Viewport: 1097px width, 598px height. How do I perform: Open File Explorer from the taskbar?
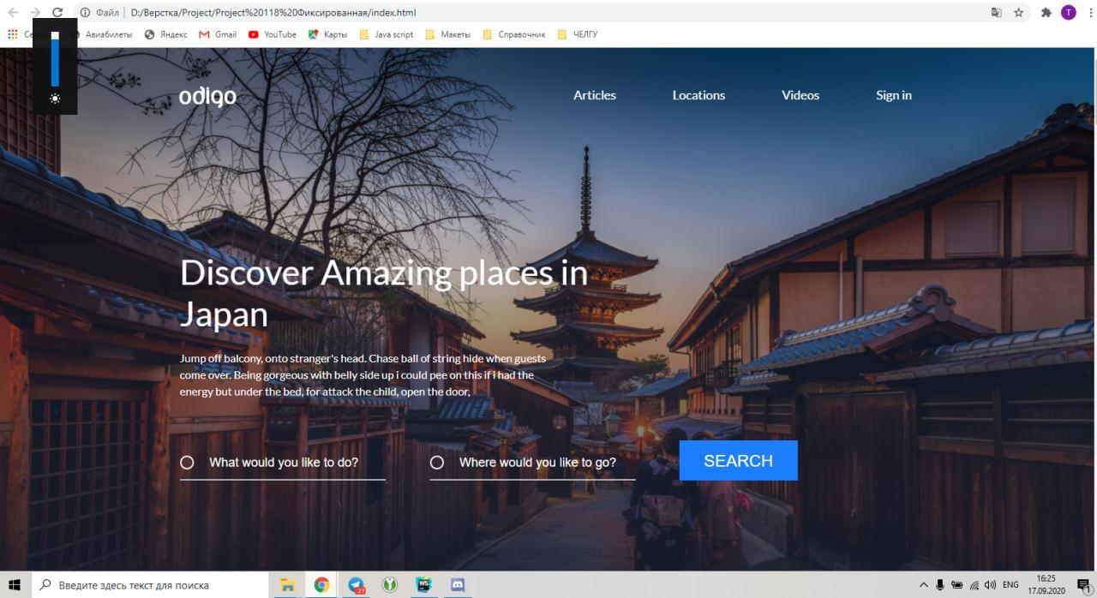coord(288,585)
